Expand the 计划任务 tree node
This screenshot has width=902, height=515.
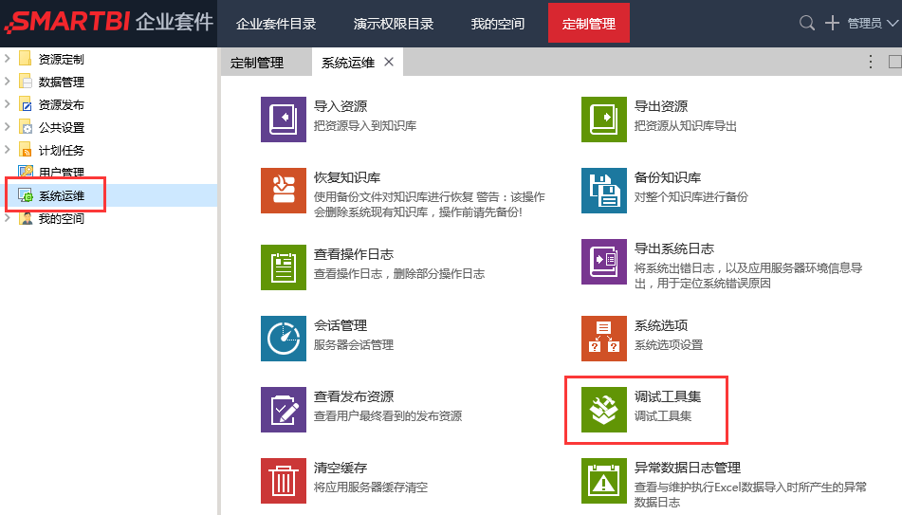8,149
